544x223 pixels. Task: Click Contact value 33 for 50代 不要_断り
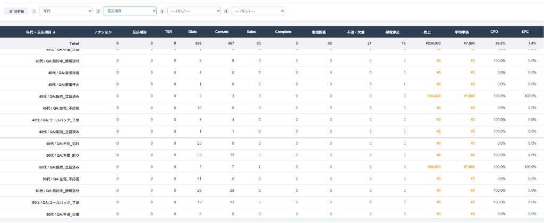pos(232,155)
